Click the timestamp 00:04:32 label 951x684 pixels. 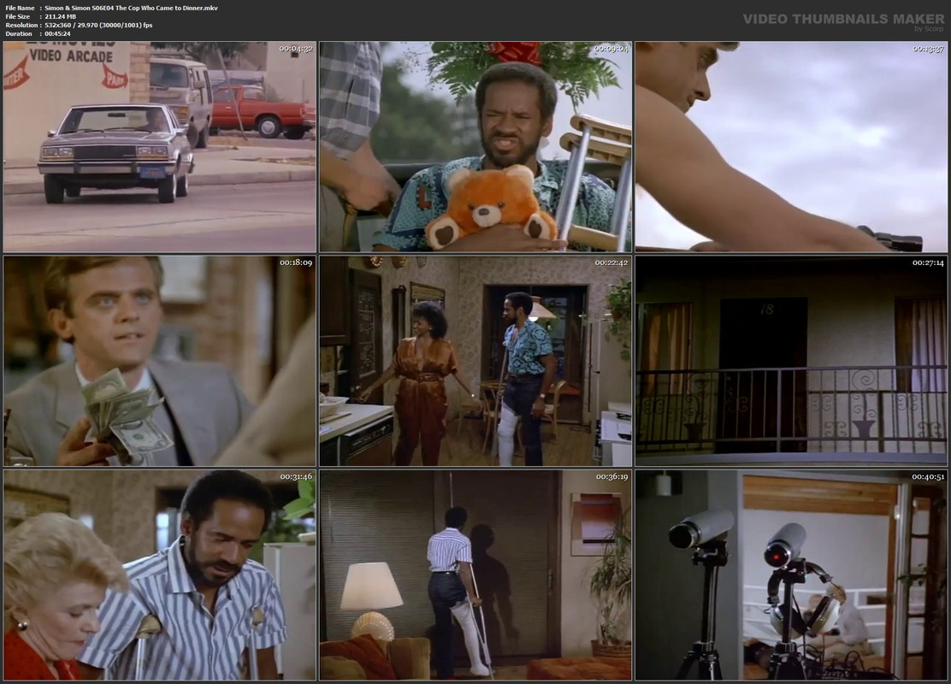pos(296,49)
